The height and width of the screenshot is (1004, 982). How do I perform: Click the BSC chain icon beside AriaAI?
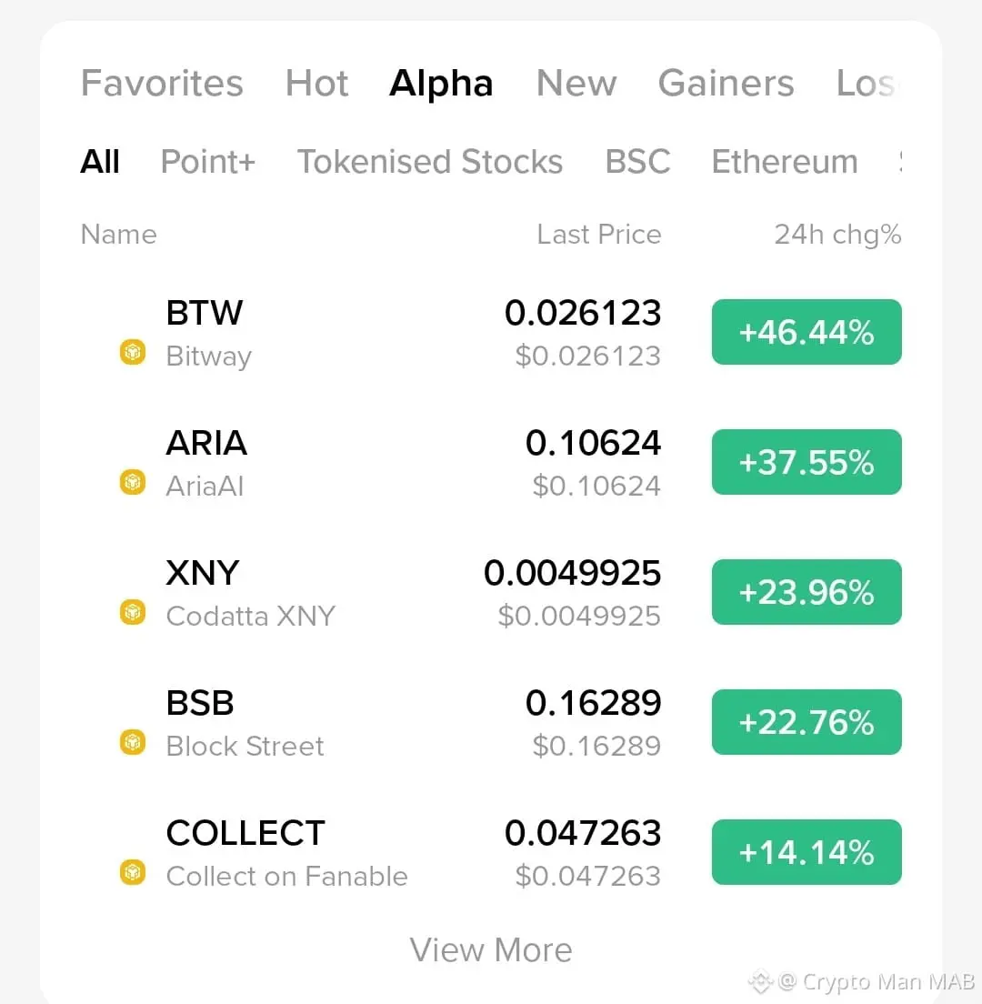[x=133, y=483]
